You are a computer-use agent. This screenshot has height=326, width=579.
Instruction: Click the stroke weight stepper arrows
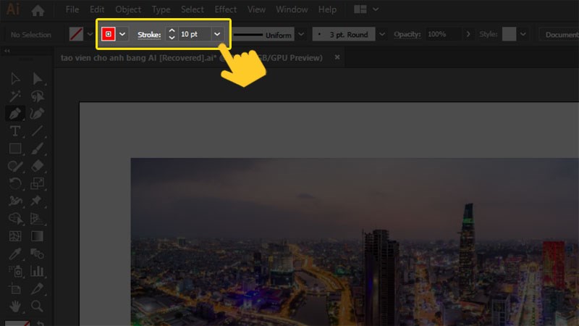pyautogui.click(x=172, y=34)
